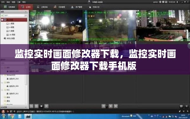
Task: Click the view search input field
Action: click(14, 16)
